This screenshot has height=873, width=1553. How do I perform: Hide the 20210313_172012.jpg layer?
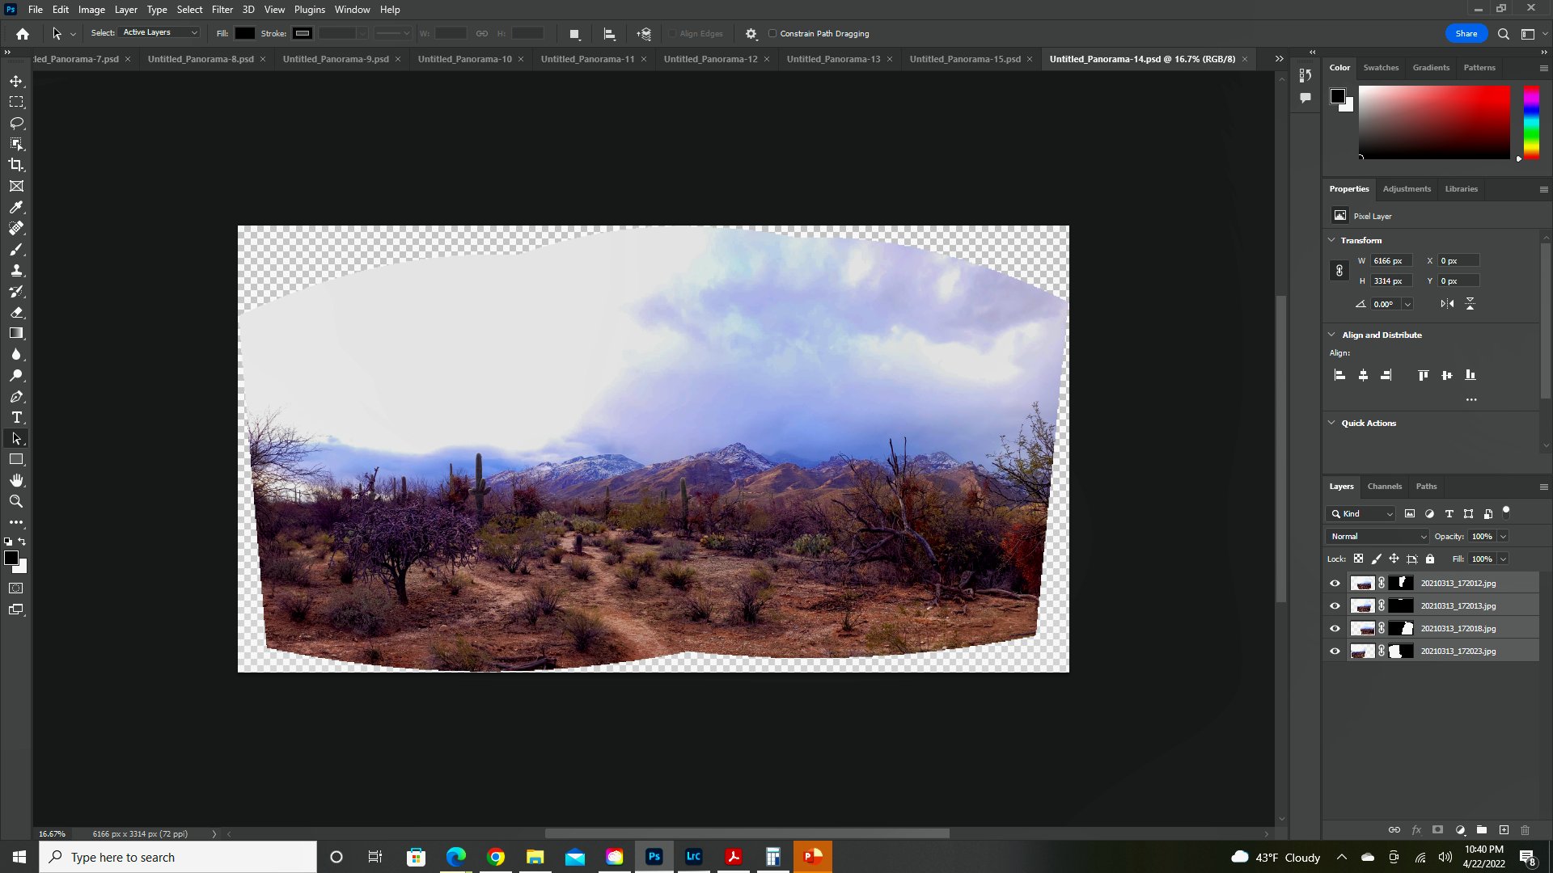[x=1335, y=583]
